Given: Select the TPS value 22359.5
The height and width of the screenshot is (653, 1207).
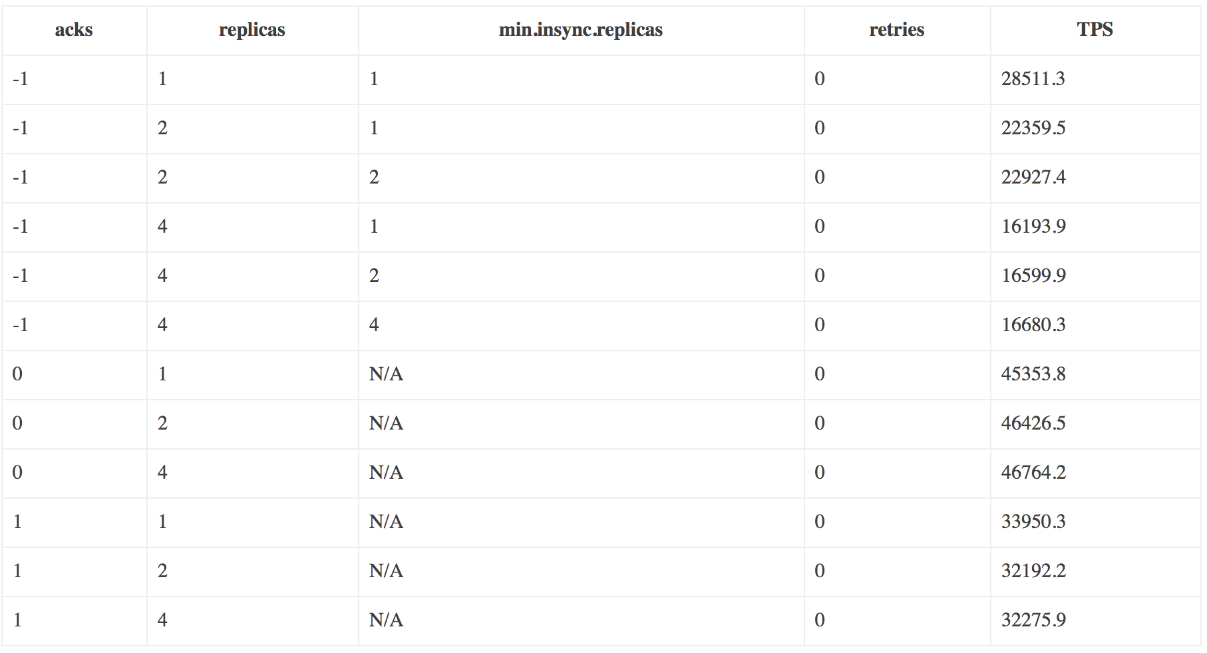Looking at the screenshot, I should 1033,128.
